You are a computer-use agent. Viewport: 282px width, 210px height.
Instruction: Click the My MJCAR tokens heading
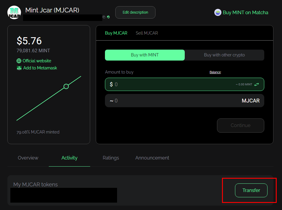click(35, 185)
